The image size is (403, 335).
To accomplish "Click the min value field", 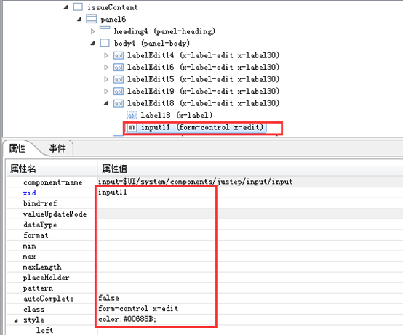I will tap(250, 246).
